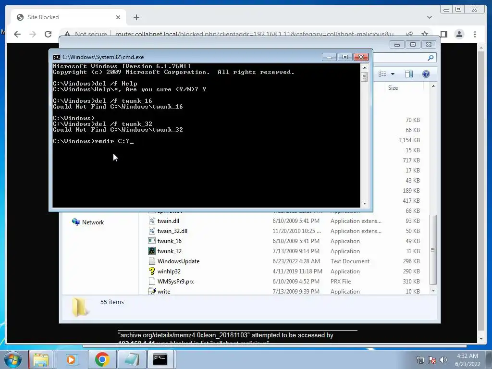Close the cmd.exe window
This screenshot has width=492, height=369.
(x=361, y=57)
